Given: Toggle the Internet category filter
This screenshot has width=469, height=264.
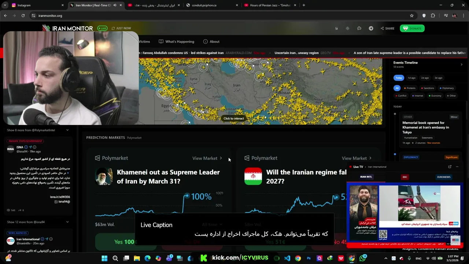Looking at the screenshot, I should 417,96.
